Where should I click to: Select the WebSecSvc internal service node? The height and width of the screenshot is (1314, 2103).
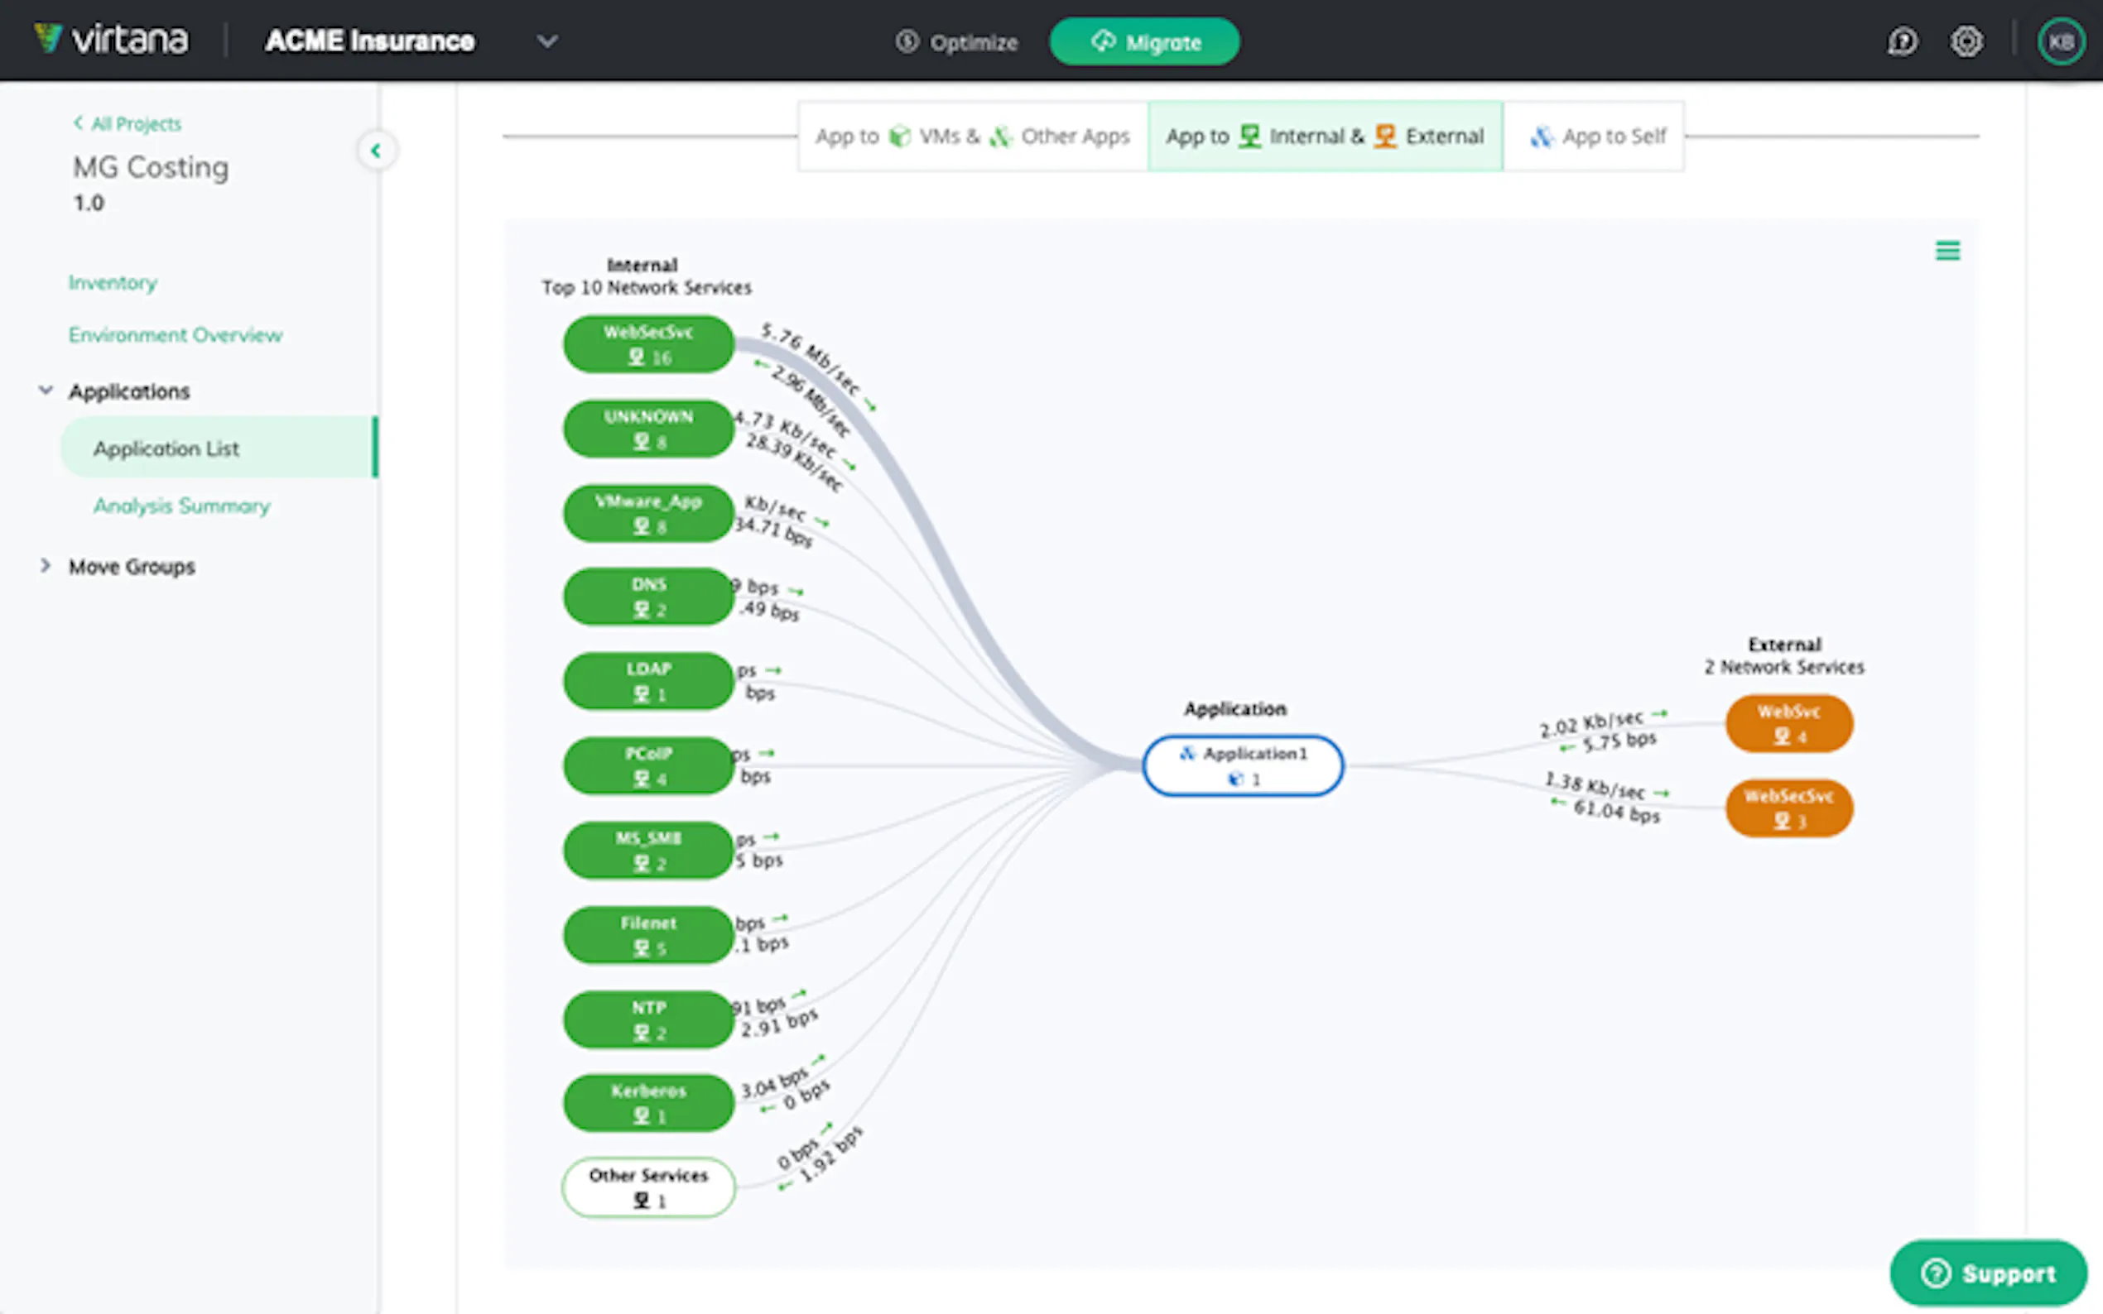(648, 344)
